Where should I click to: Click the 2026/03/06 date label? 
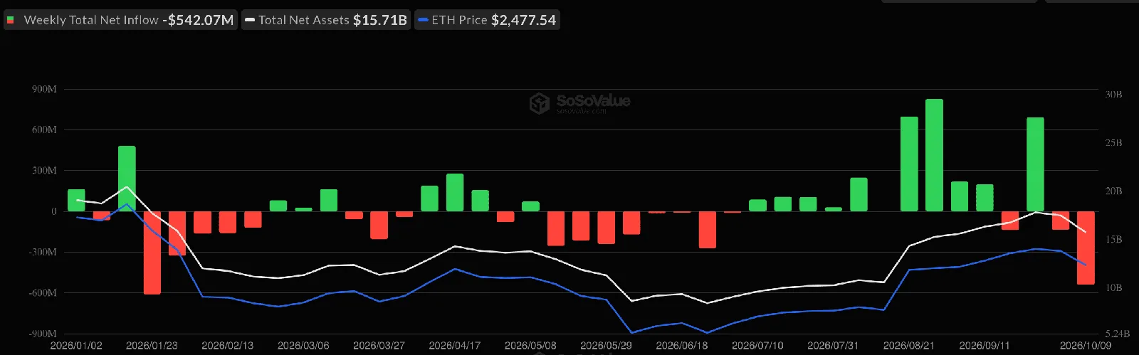(x=303, y=346)
